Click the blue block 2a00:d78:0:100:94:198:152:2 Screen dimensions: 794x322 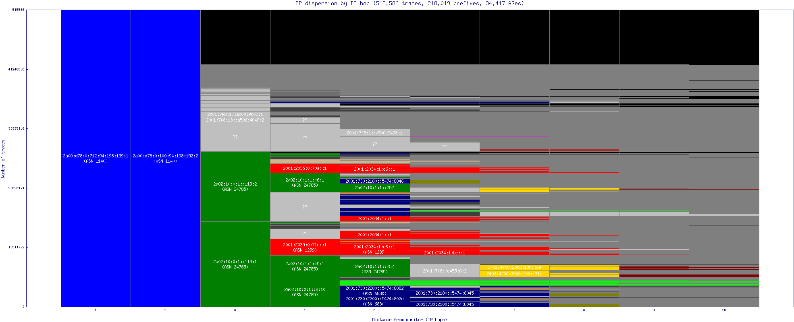pyautogui.click(x=166, y=158)
